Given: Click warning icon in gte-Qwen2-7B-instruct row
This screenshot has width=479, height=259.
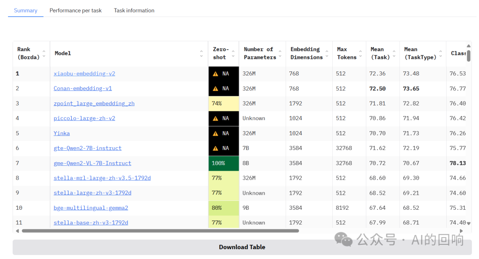Looking at the screenshot, I should [x=216, y=148].
